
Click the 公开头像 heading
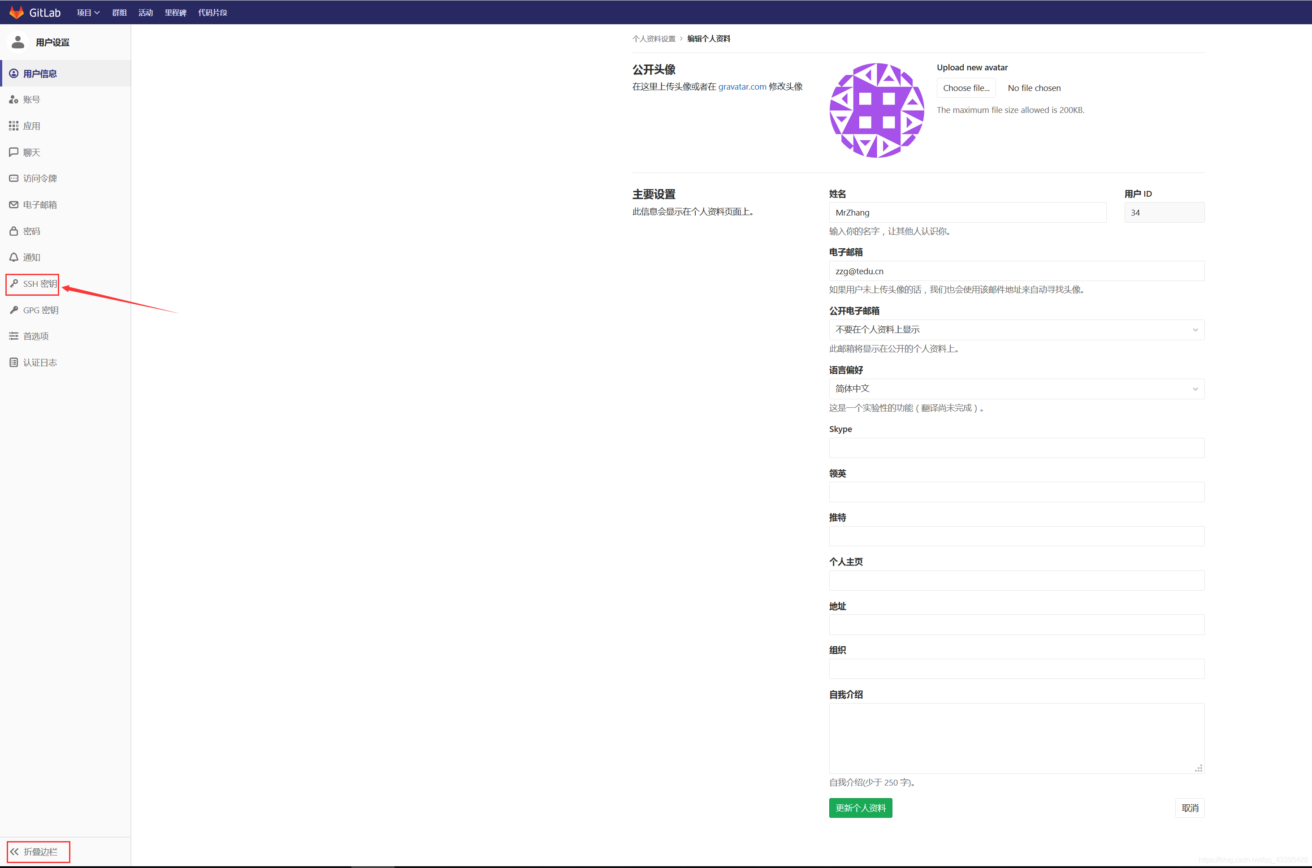tap(654, 70)
